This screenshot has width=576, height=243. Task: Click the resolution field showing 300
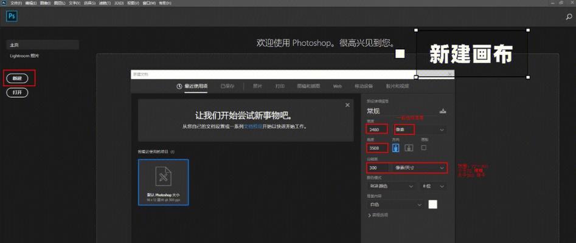[378, 168]
